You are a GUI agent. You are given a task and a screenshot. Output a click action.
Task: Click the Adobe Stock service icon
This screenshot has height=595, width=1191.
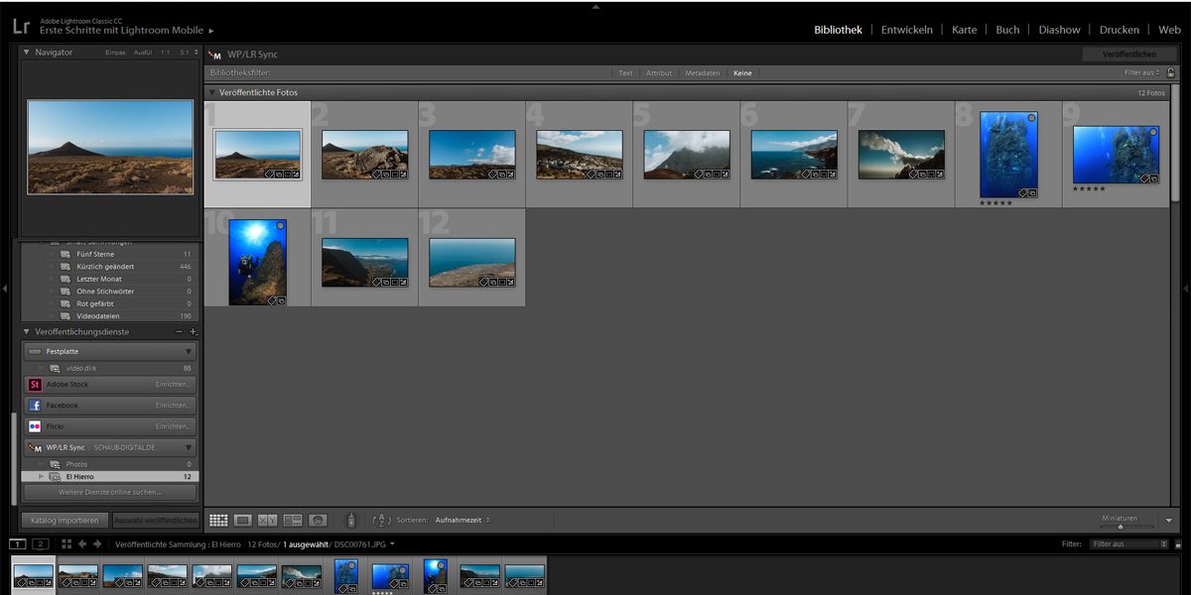[x=33, y=384]
